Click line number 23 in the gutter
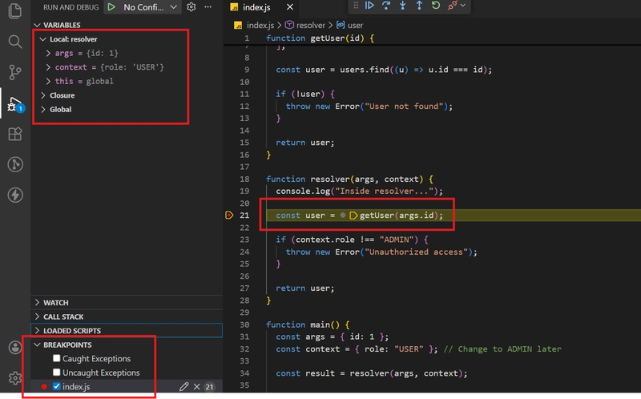 [x=244, y=240]
